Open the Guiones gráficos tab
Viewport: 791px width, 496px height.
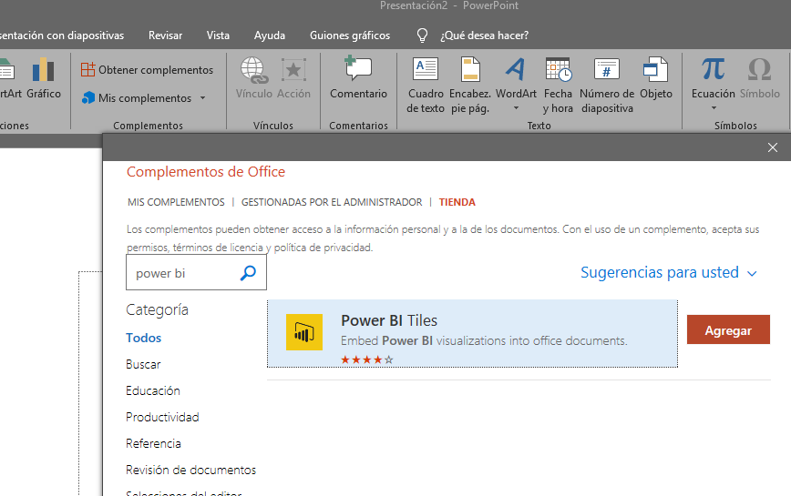350,35
